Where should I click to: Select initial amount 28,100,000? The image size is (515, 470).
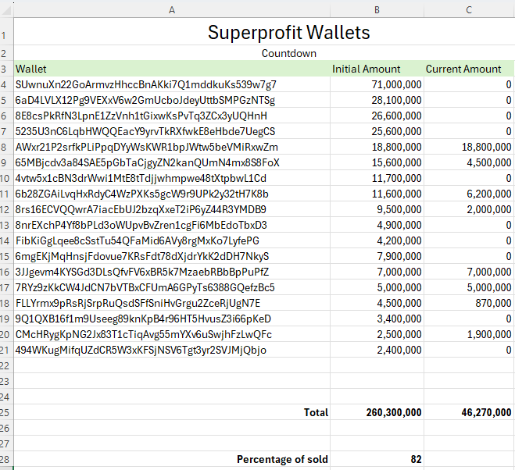[x=377, y=100]
